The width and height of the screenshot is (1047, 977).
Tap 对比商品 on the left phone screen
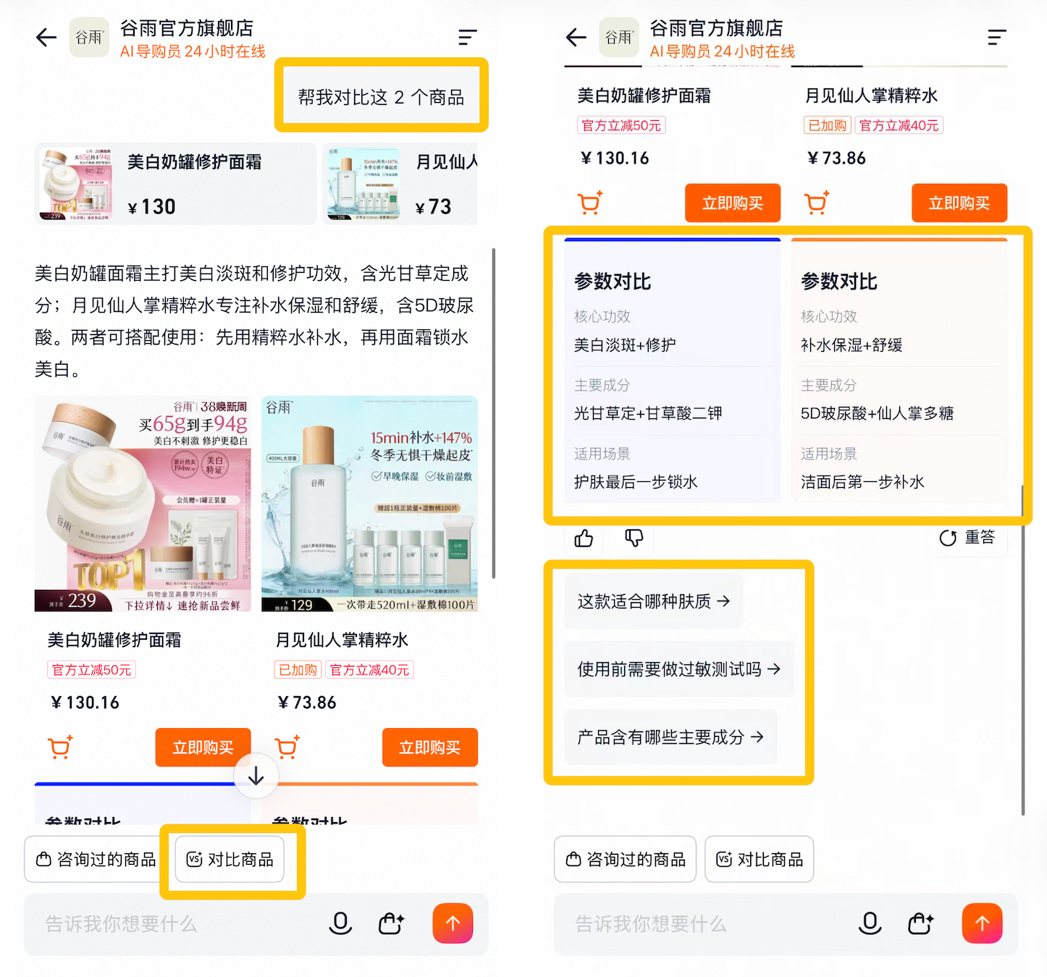[230, 859]
